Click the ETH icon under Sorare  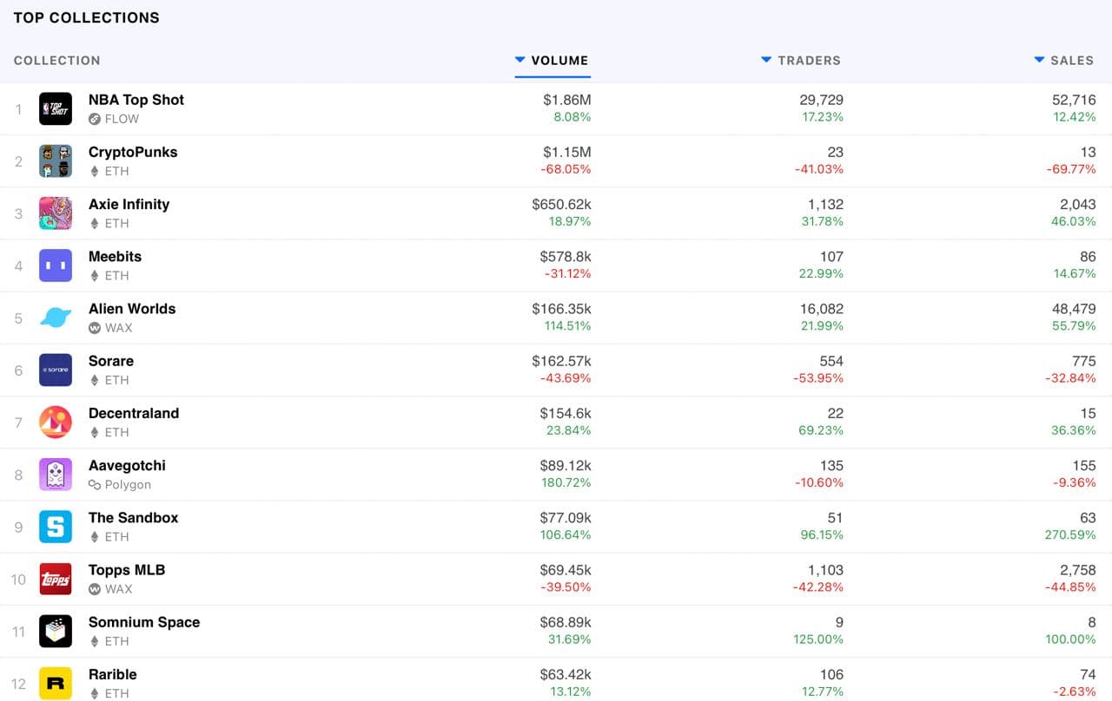[x=95, y=380]
